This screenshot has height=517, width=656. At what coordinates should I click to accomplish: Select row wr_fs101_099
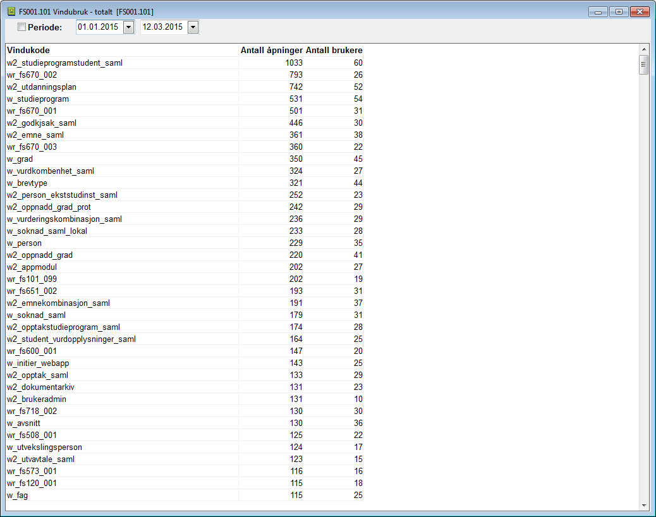(185, 279)
